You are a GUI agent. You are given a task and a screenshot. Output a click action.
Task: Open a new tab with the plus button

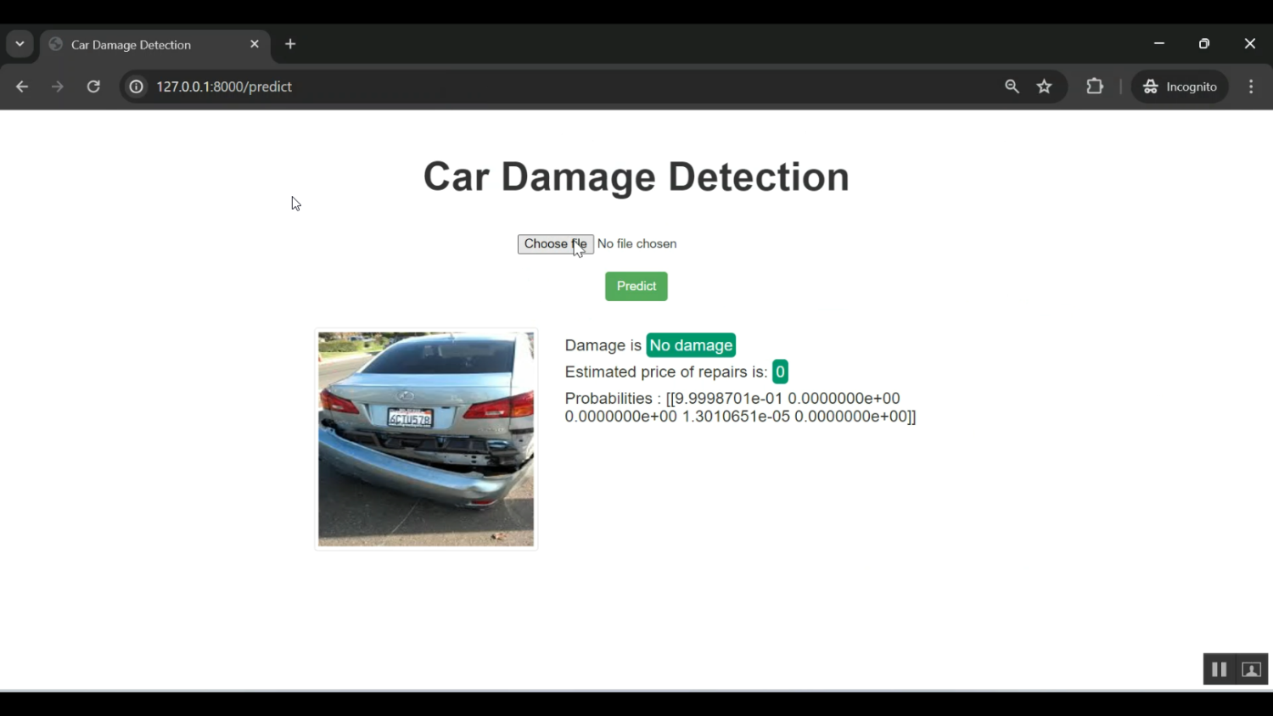(x=289, y=43)
